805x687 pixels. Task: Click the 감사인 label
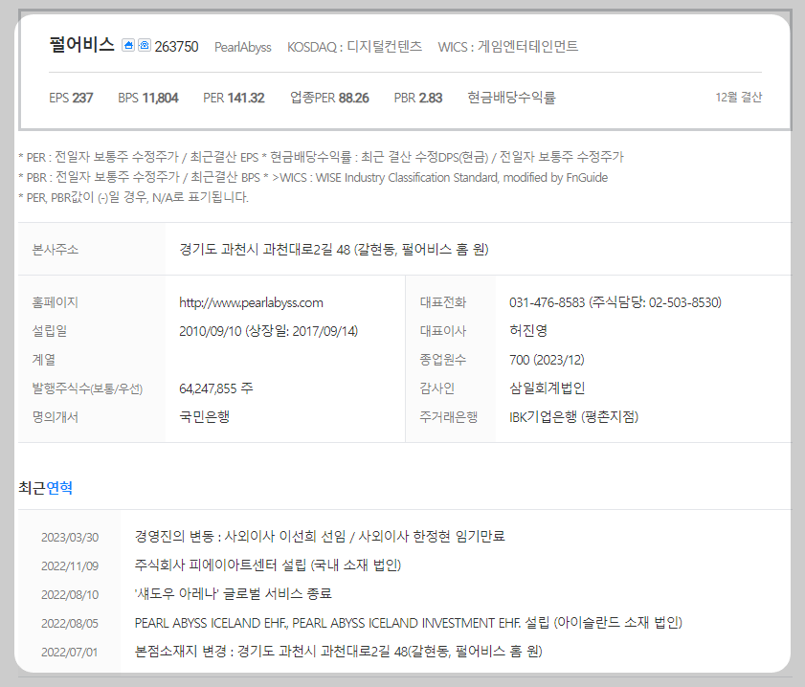tap(436, 388)
